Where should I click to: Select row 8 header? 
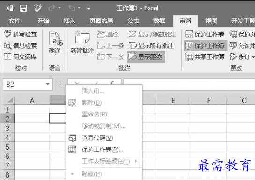pyautogui.click(x=7, y=175)
